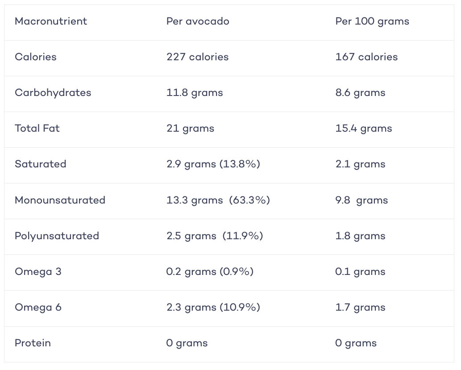
Task: Select the 2.5 grams (11.9%) value
Action: (215, 236)
